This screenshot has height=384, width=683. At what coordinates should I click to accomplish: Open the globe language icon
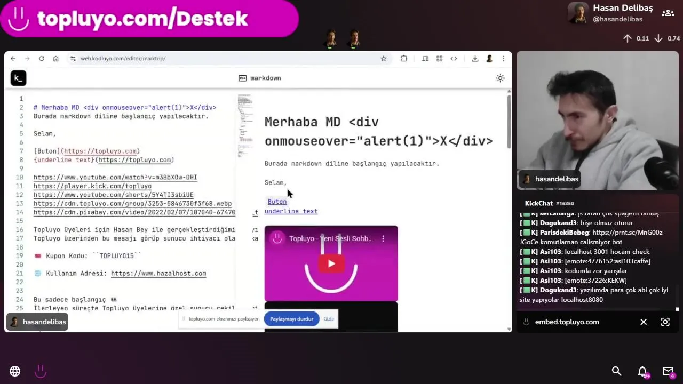pyautogui.click(x=15, y=371)
